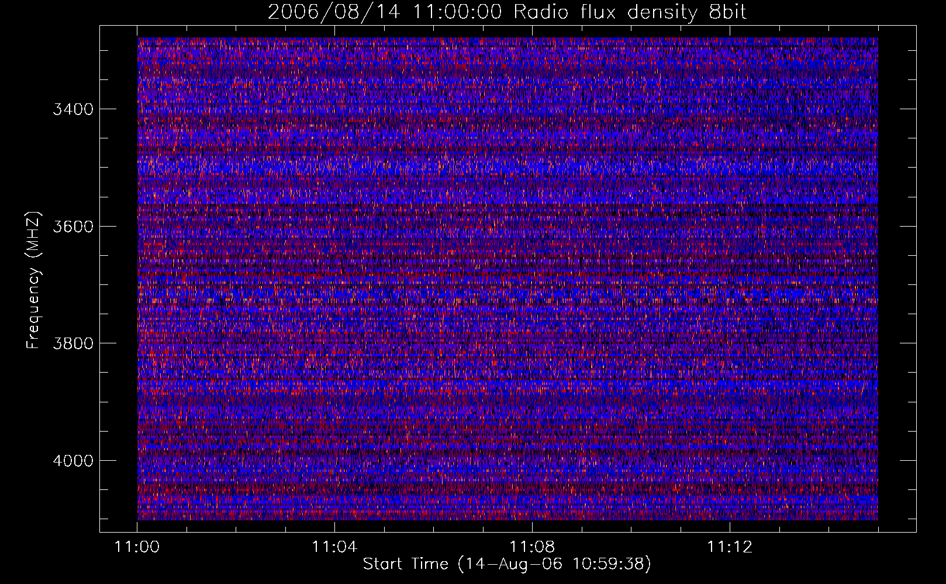
Task: Click the plot title "2006/08/14 11:00:00 Radio flux density 8bit"
Action: [x=507, y=12]
